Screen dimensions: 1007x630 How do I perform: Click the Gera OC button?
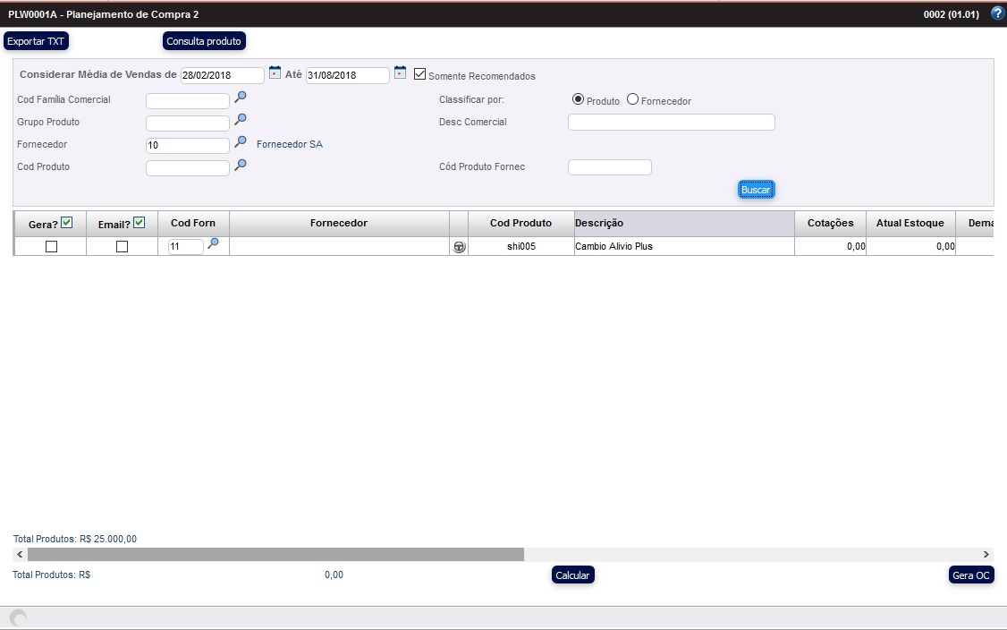[x=971, y=575]
